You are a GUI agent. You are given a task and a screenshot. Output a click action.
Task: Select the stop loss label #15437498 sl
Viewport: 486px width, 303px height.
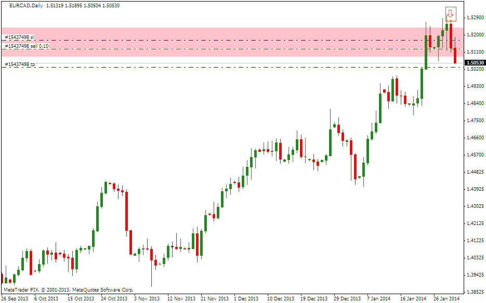tap(19, 37)
